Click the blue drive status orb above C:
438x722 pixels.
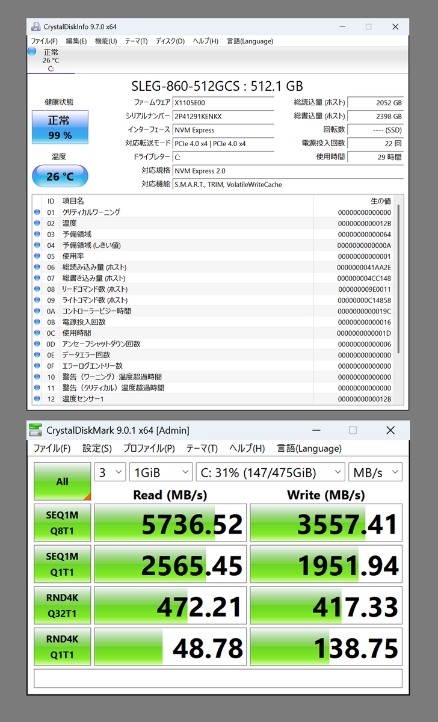point(32,52)
